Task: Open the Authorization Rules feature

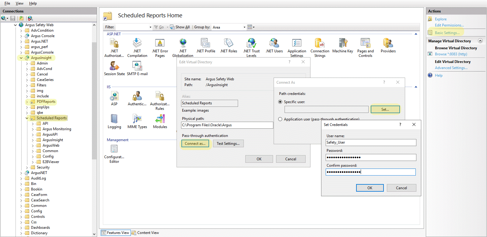Action: coord(160,101)
